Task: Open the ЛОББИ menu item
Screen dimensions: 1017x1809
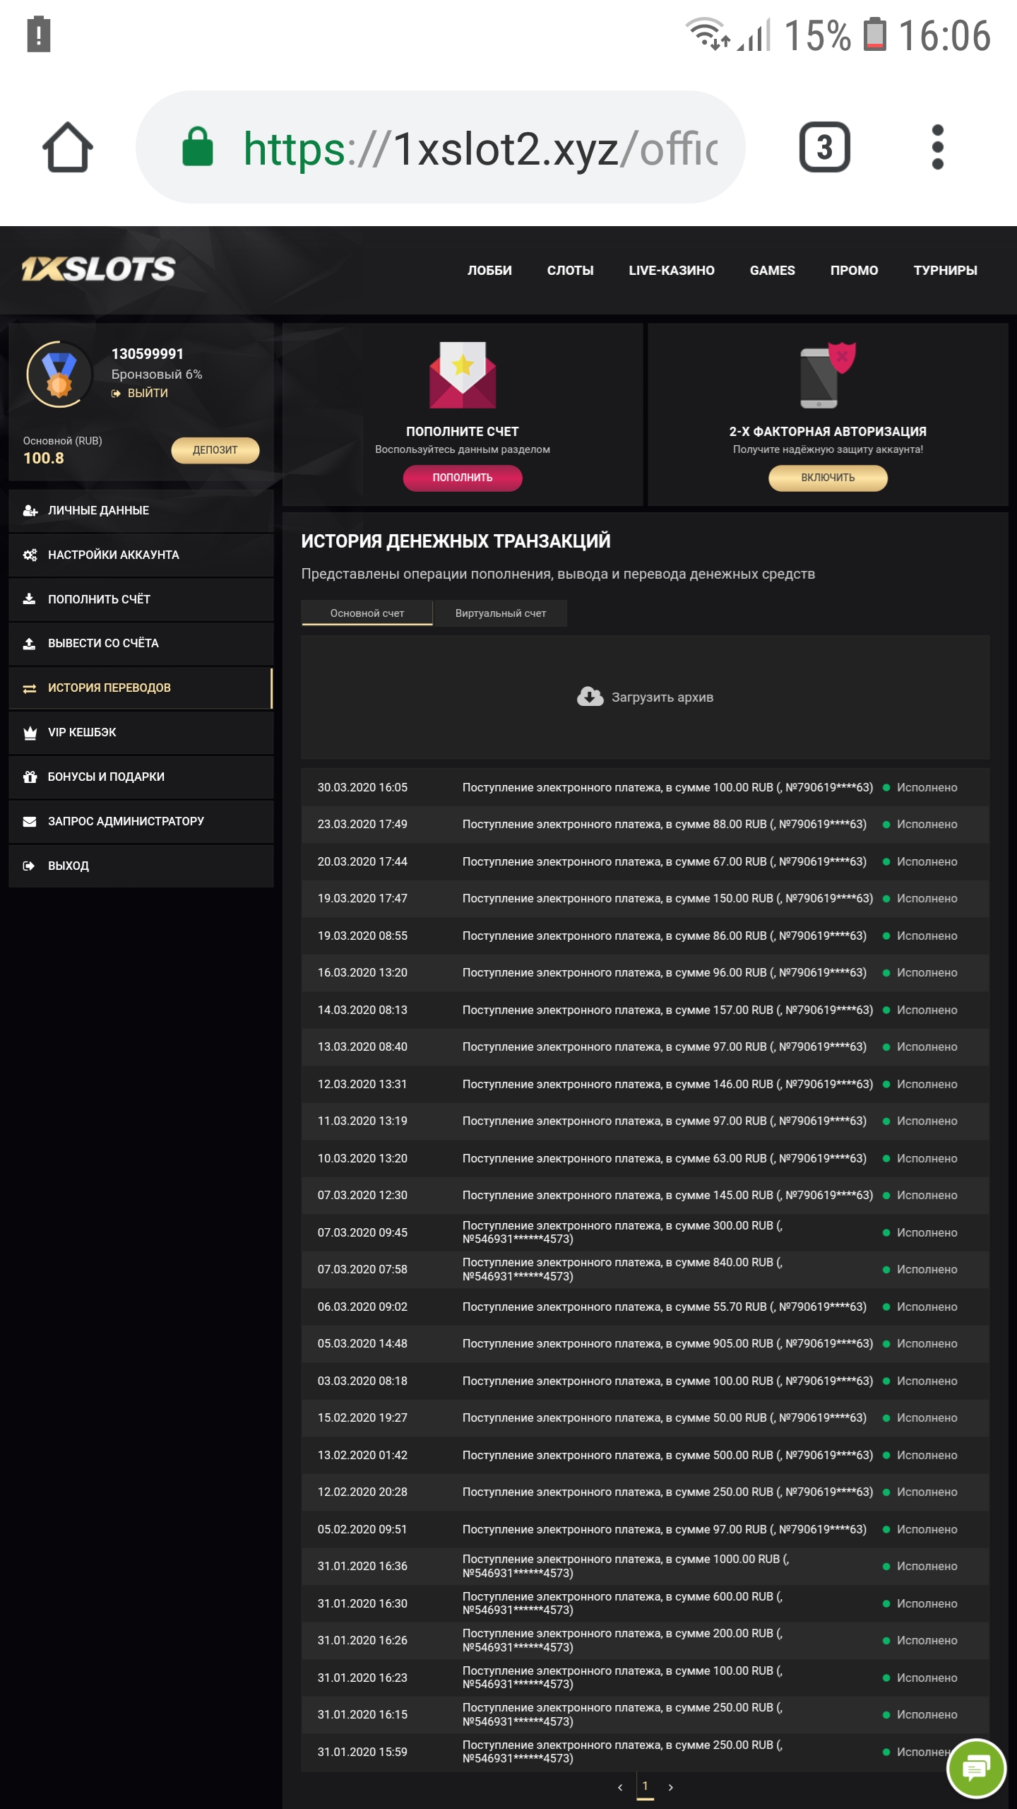Action: coord(489,271)
